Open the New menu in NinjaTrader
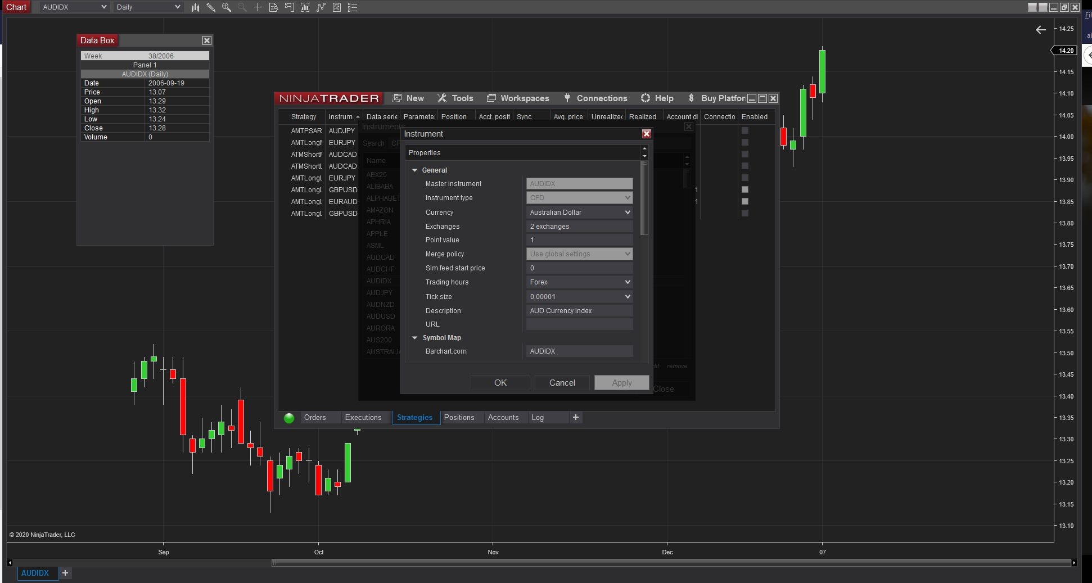This screenshot has width=1092, height=583. 409,98
